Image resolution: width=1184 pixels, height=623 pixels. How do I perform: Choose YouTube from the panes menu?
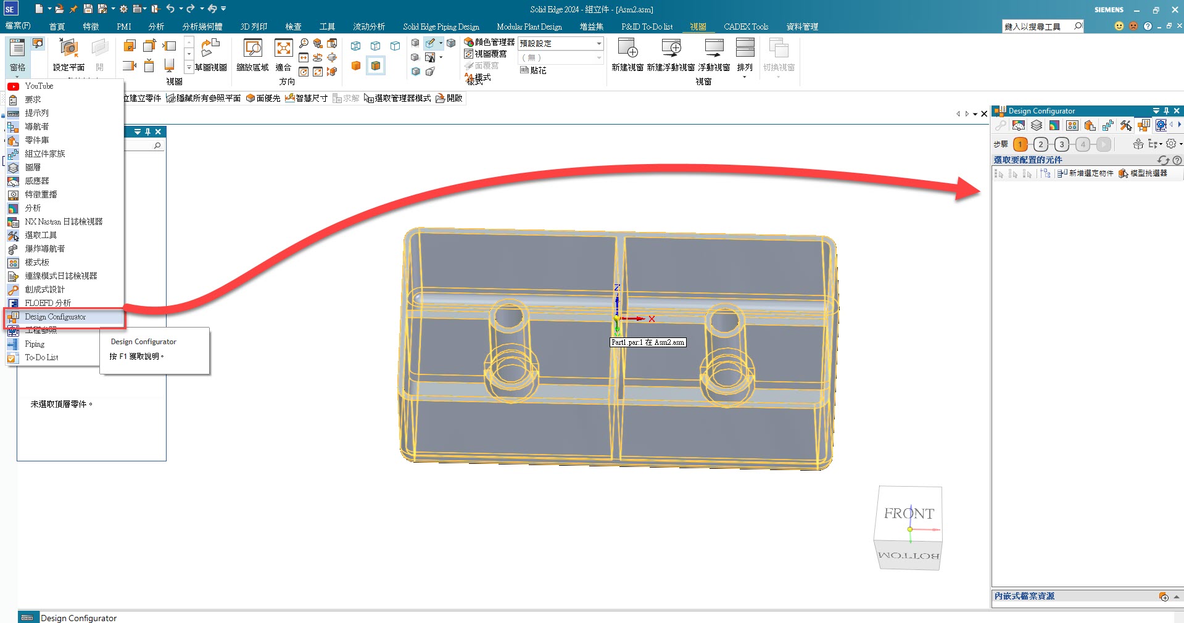(x=64, y=86)
